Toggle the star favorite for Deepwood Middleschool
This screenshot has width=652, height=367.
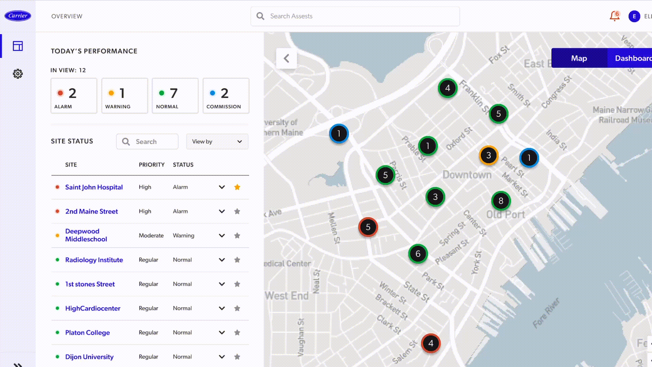point(237,235)
